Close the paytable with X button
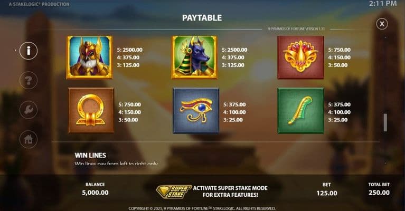405x211 pixels. click(382, 24)
